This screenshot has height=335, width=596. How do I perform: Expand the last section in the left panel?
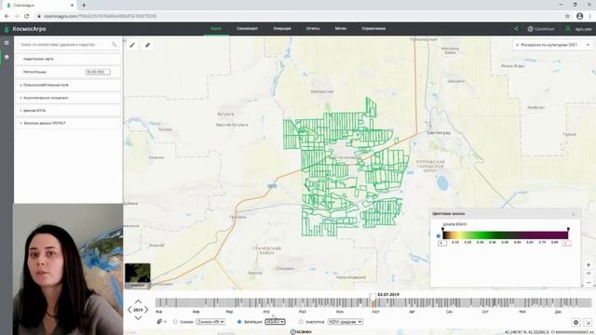[68, 123]
